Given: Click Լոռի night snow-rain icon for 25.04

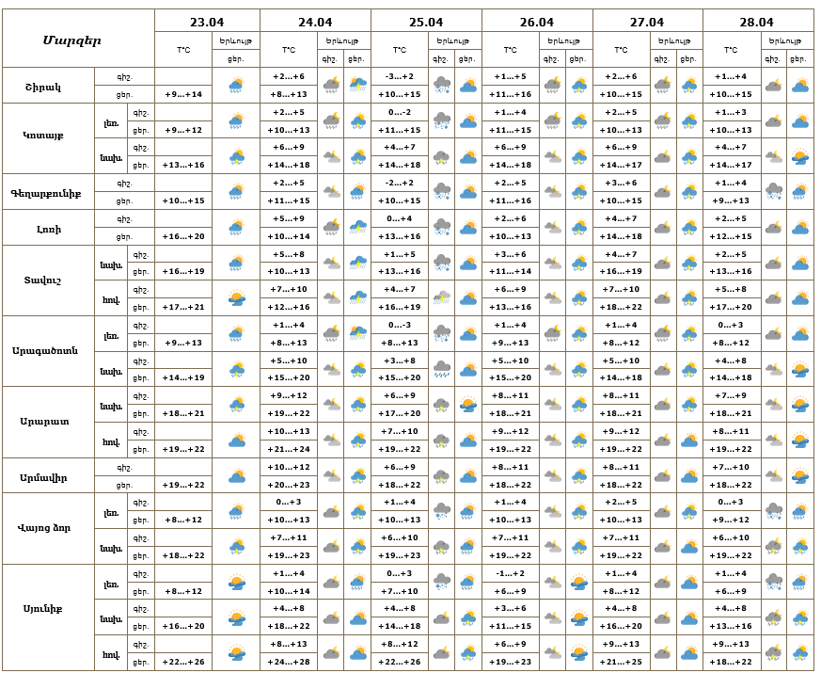Looking at the screenshot, I should [x=442, y=228].
